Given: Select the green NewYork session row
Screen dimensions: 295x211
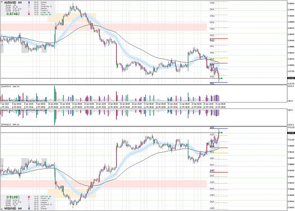Looking at the screenshot, I should coord(42,14).
